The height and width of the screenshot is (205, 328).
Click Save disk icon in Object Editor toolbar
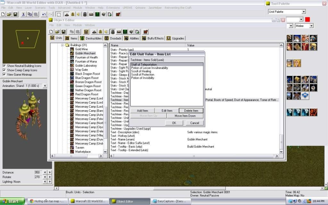click(64, 32)
